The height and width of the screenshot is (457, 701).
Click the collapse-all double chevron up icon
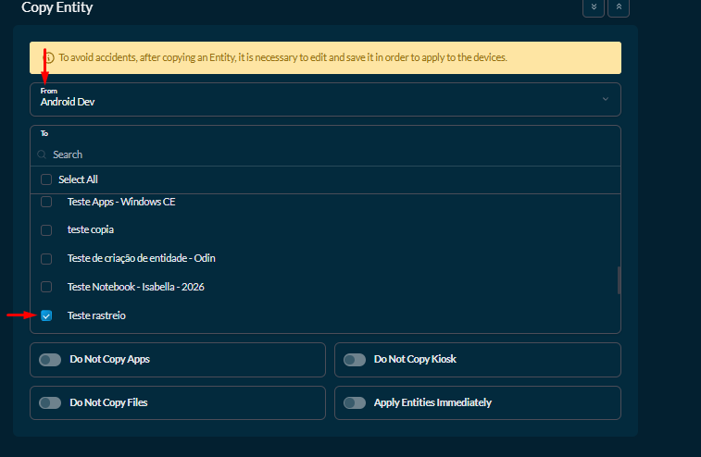click(619, 6)
